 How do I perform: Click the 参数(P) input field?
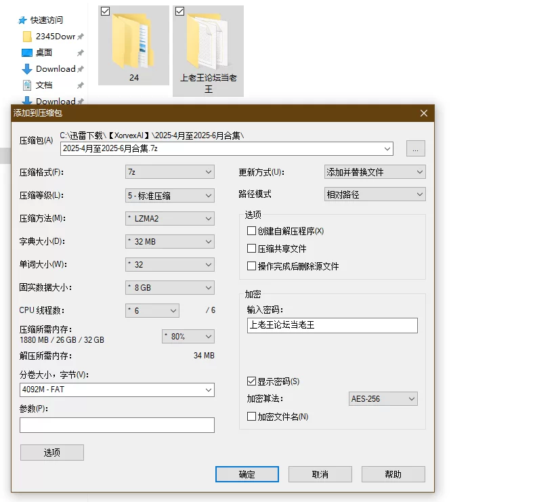(x=117, y=425)
